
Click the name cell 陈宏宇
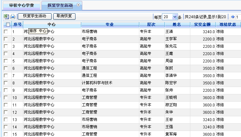tap(171, 83)
